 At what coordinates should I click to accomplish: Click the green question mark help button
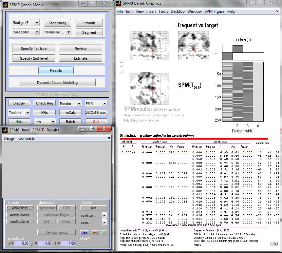pyautogui.click(x=104, y=232)
